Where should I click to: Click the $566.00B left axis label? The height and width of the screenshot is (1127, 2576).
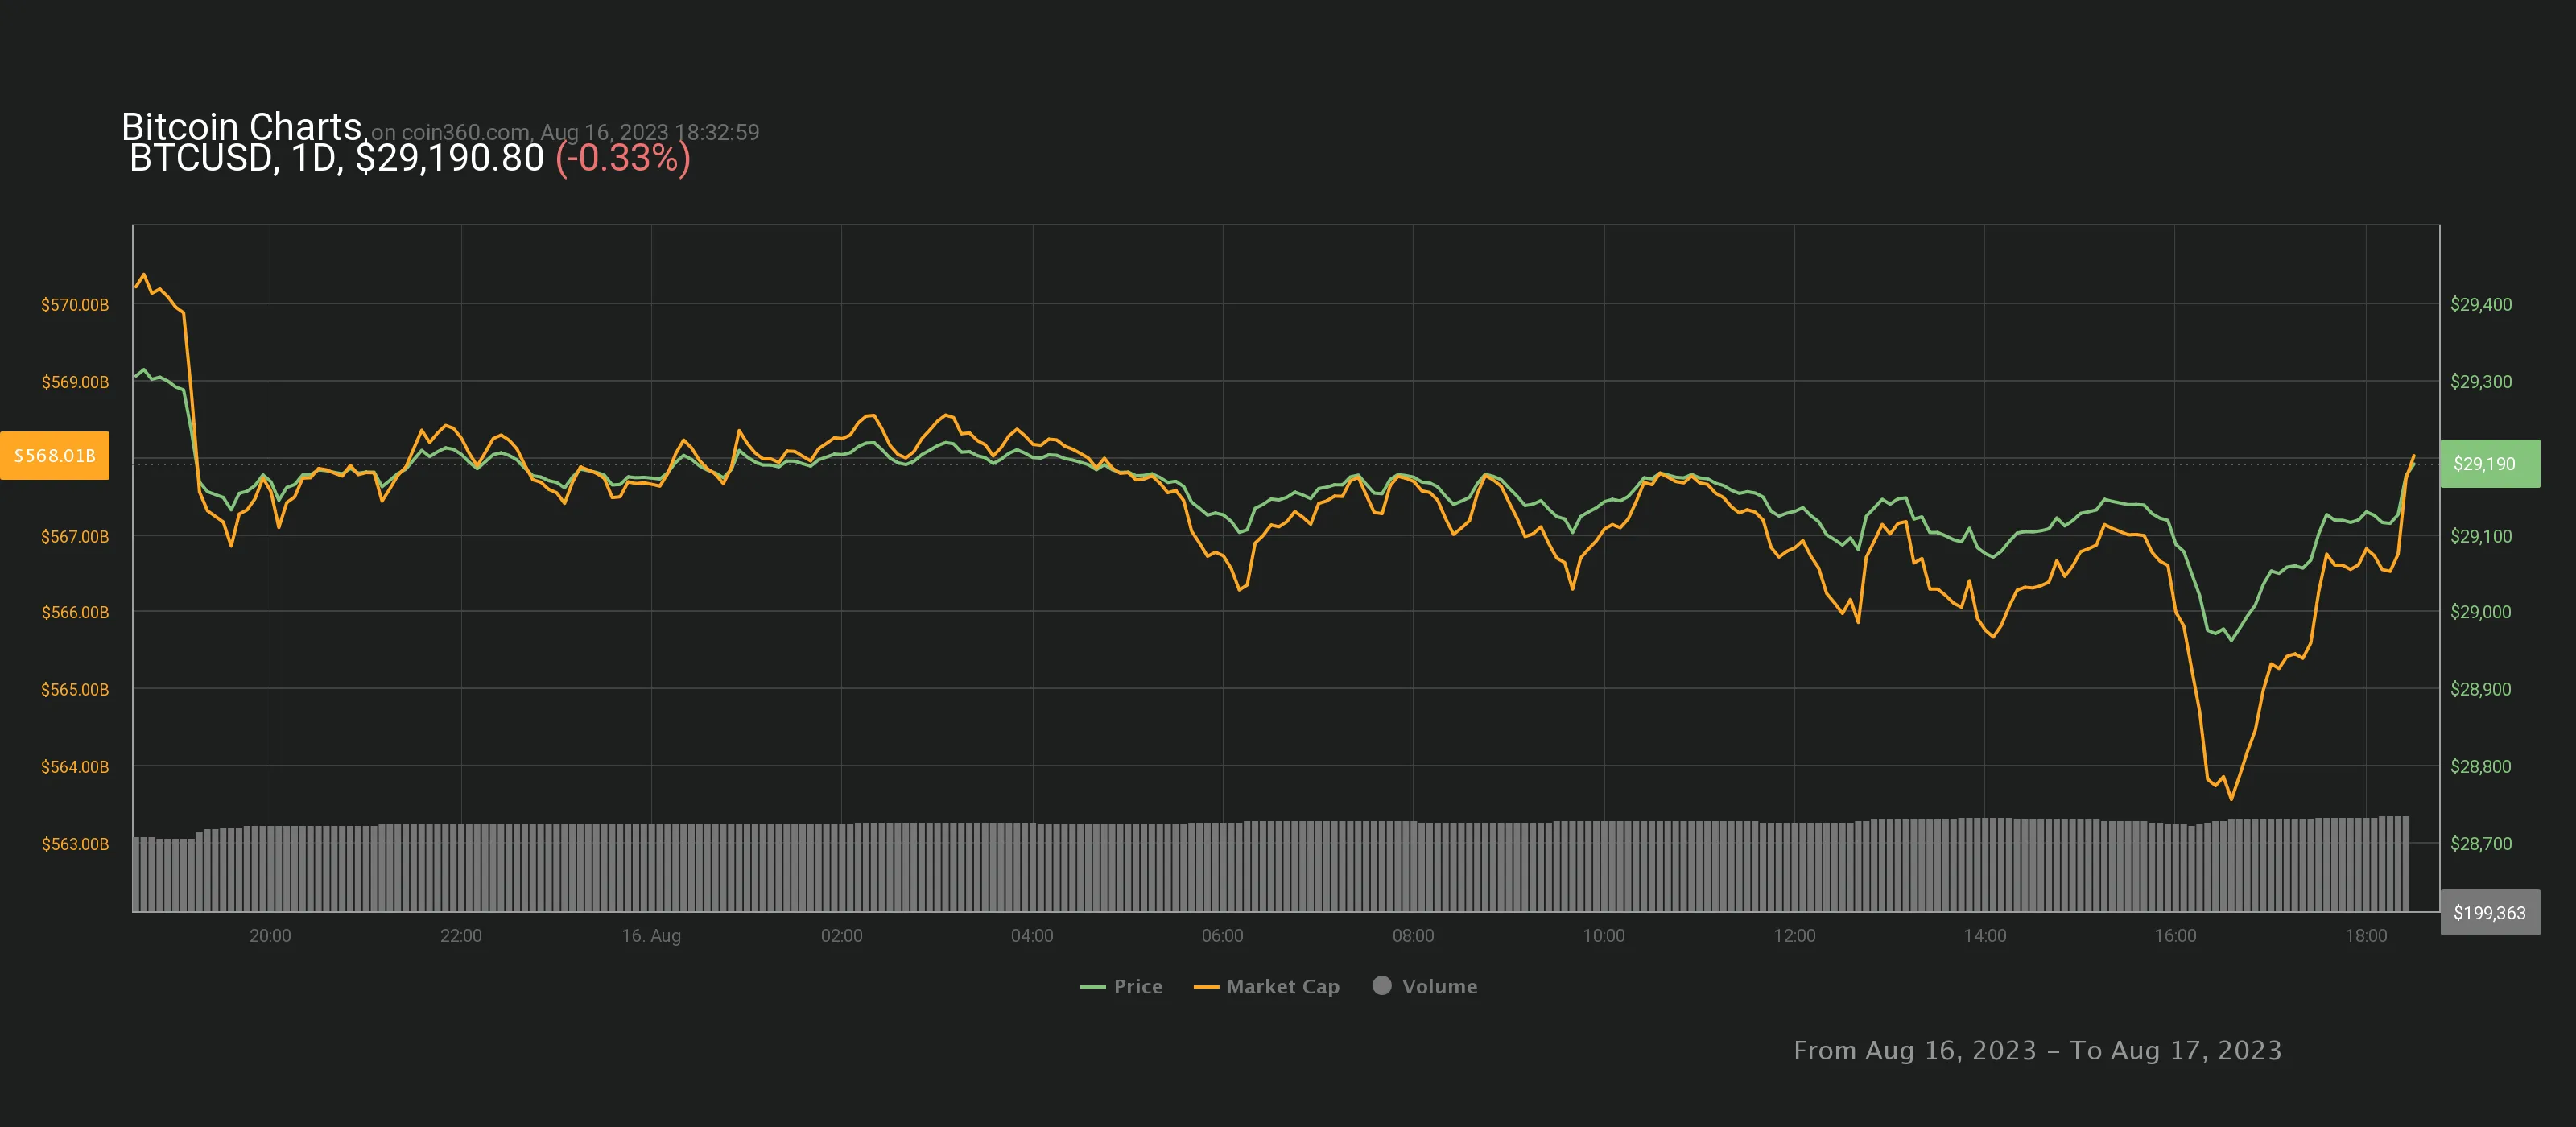(75, 612)
